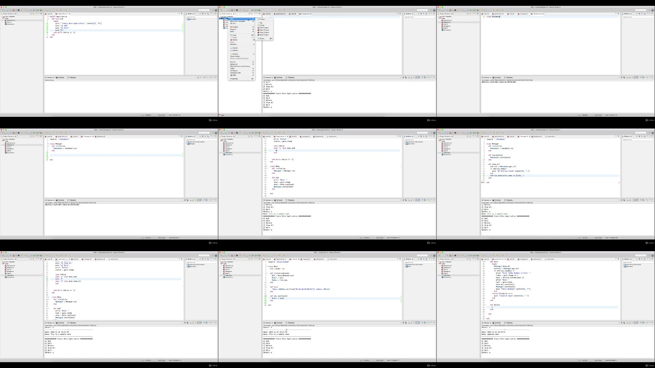
Task: Click Clear Console icon in the middle-right frame
Action: 627,200
